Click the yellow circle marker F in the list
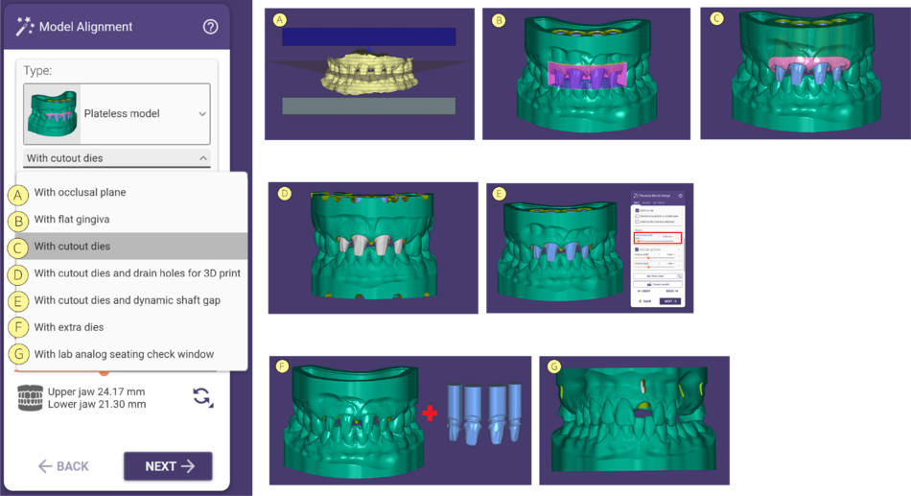911x496 pixels. [x=18, y=327]
